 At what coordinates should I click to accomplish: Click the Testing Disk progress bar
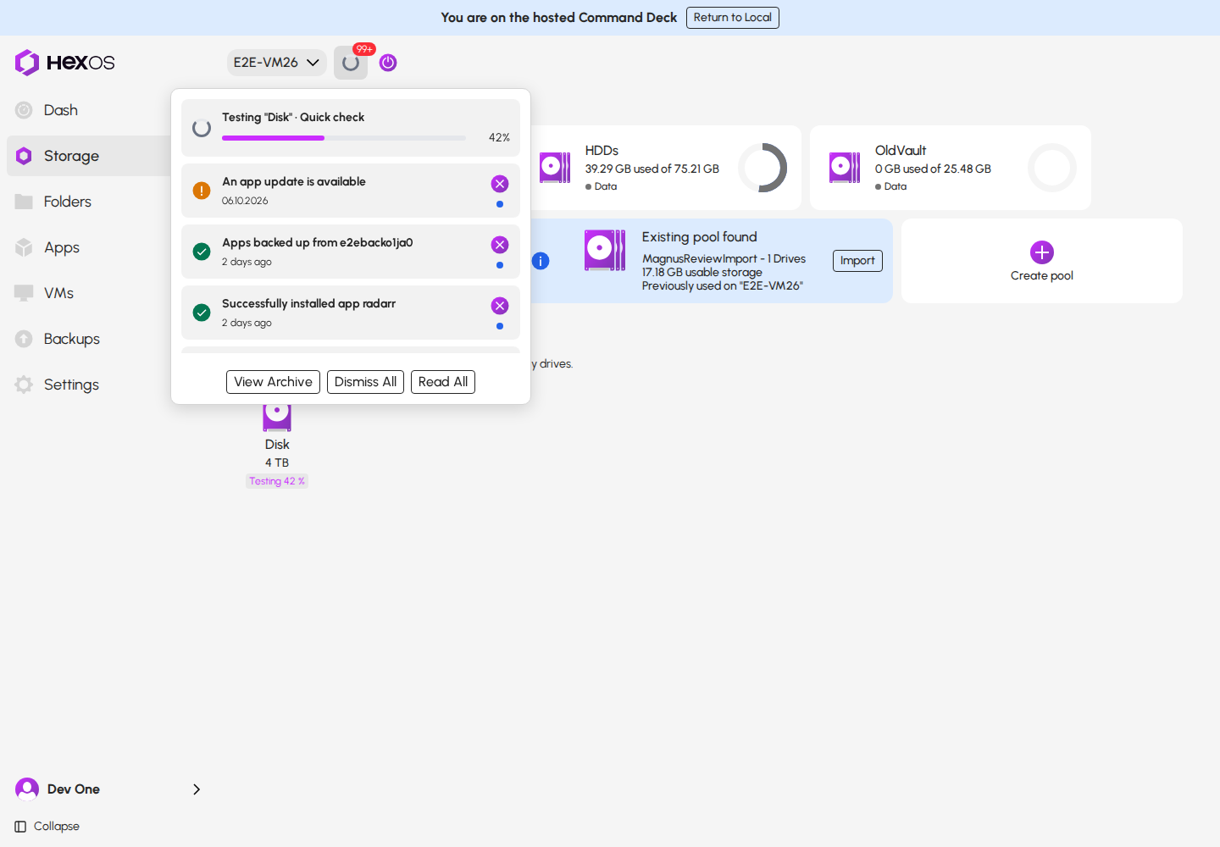click(344, 138)
